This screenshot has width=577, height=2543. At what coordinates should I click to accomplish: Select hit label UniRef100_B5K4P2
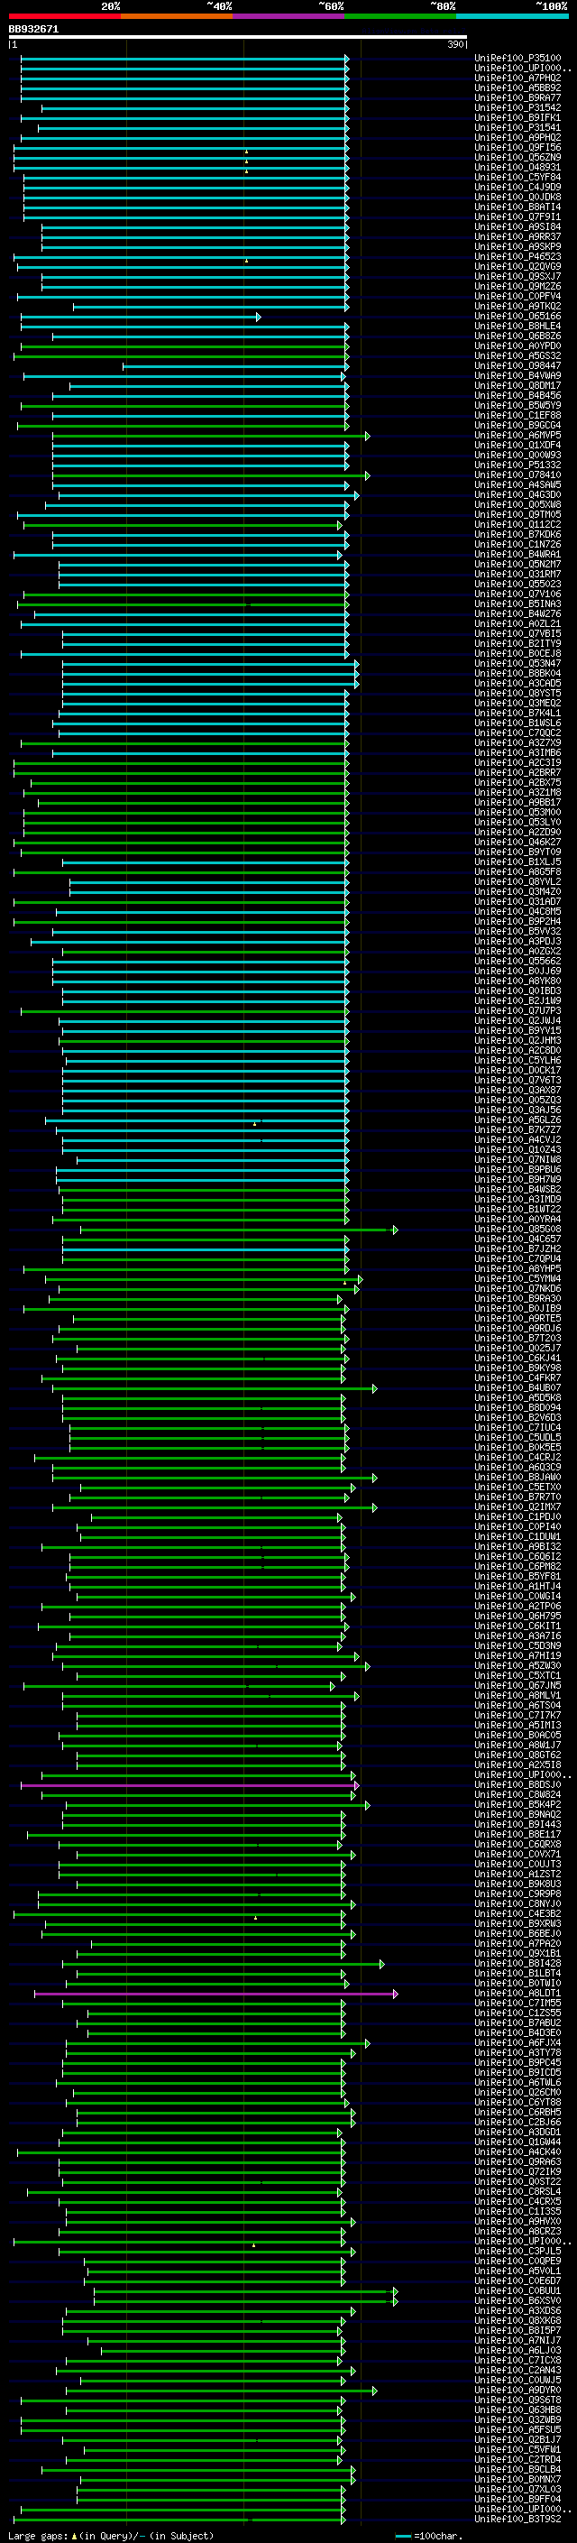[x=517, y=1804]
